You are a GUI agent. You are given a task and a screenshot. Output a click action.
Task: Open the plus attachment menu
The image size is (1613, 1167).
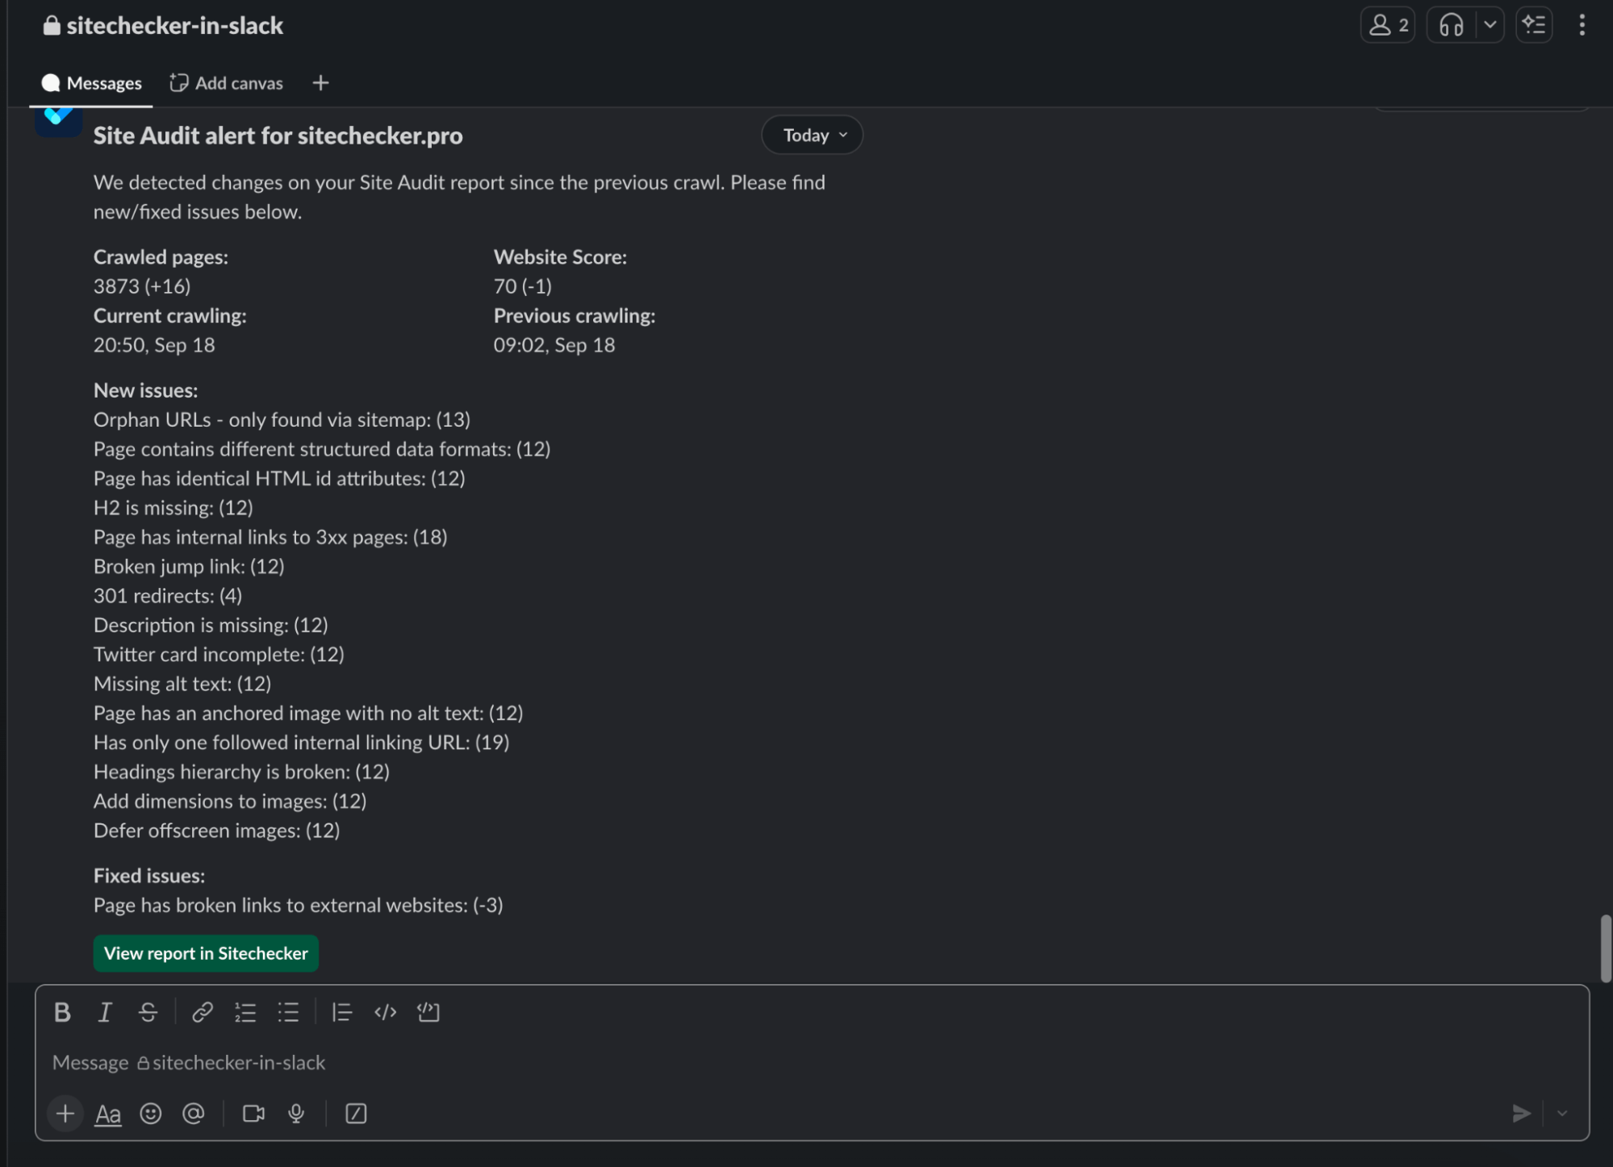point(65,1114)
